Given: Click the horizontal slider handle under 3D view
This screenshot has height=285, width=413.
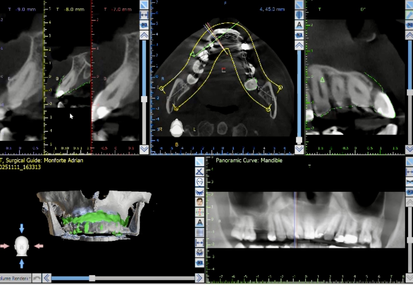Looking at the screenshot, I should [92, 278].
